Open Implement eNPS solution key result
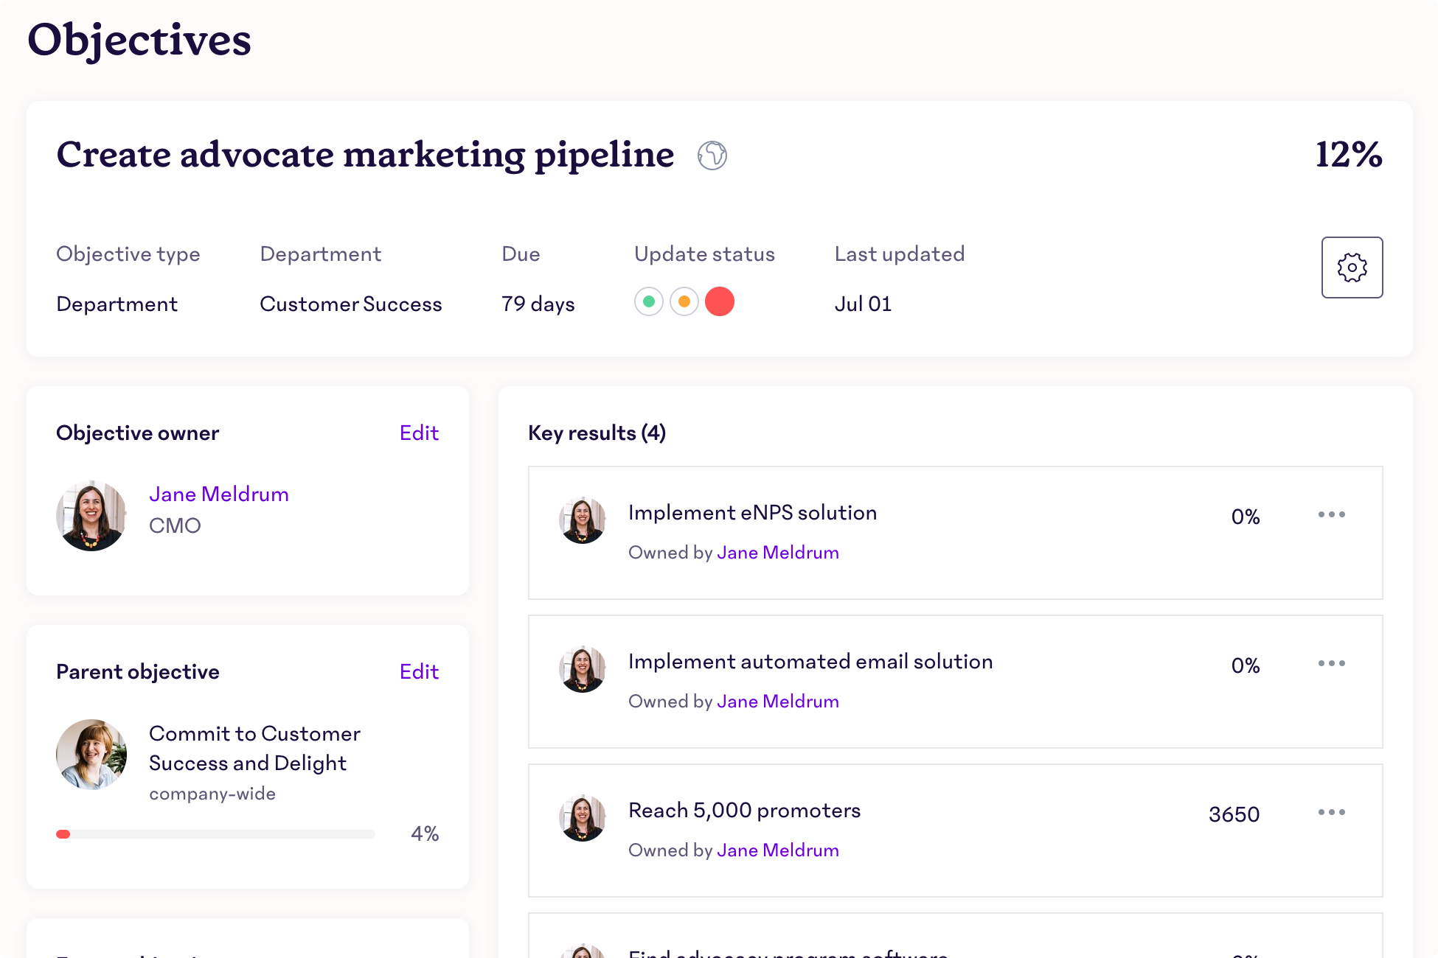The width and height of the screenshot is (1438, 958). pos(752,513)
